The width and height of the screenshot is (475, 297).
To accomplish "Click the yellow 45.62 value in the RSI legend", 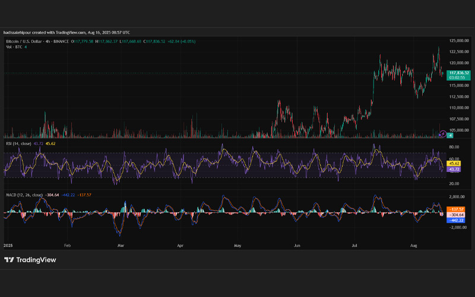I will pos(50,144).
